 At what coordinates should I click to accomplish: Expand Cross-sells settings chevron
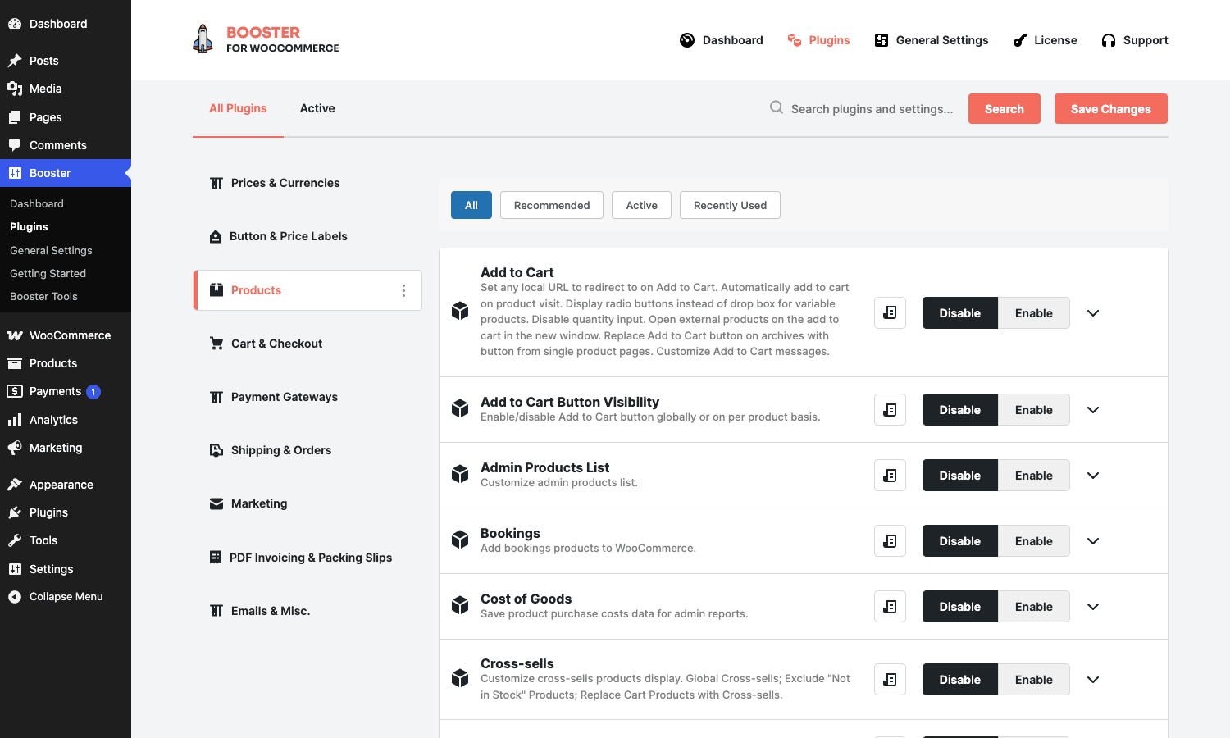click(x=1093, y=679)
